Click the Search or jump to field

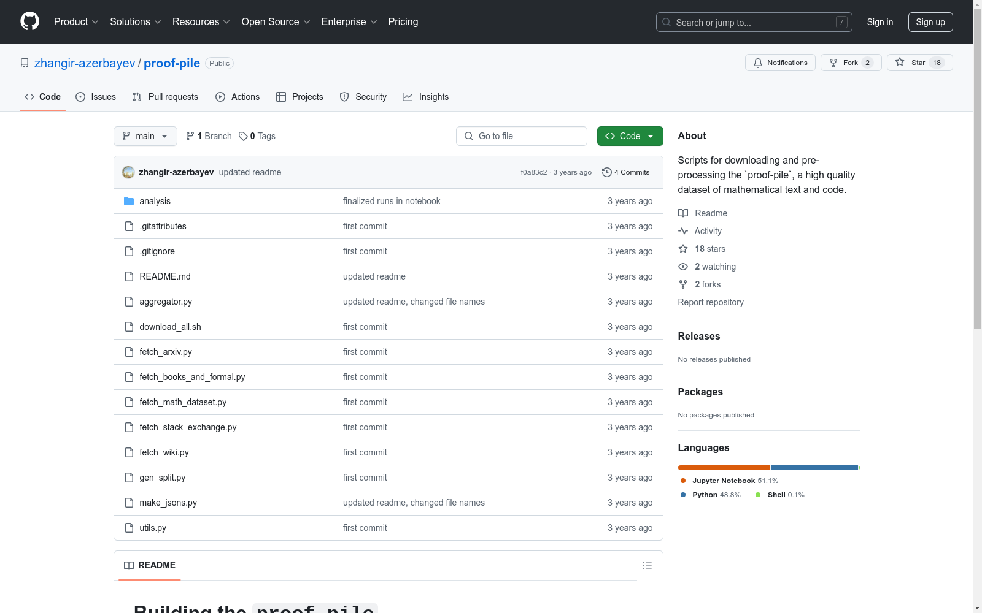point(754,22)
